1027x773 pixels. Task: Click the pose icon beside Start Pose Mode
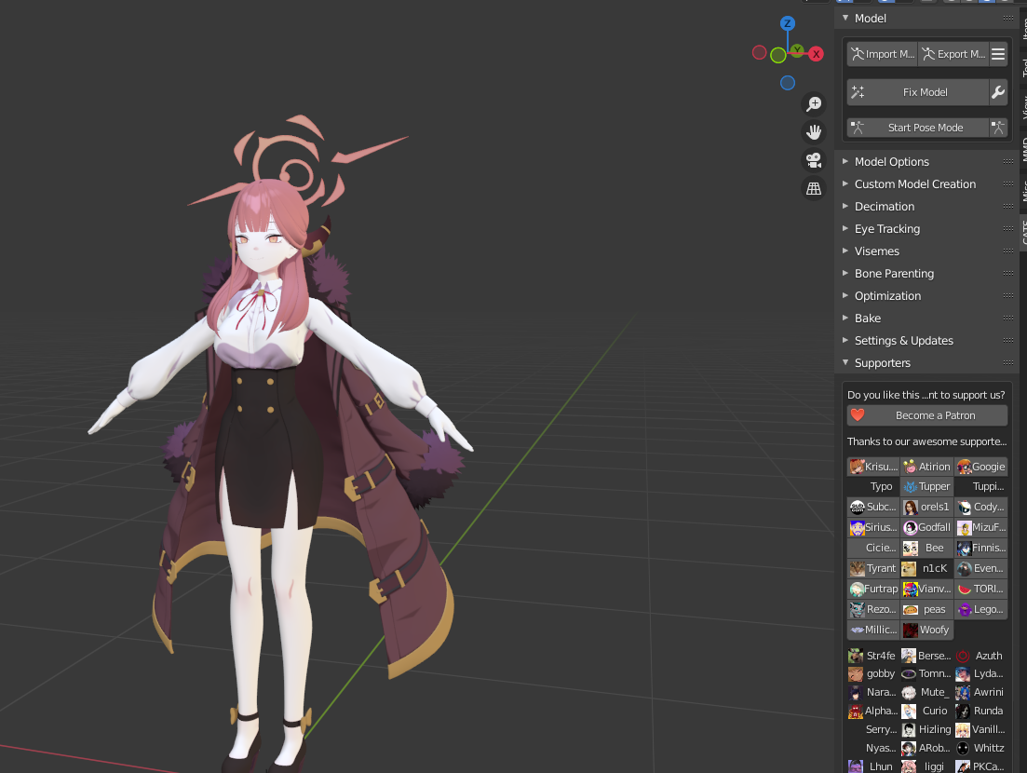997,128
